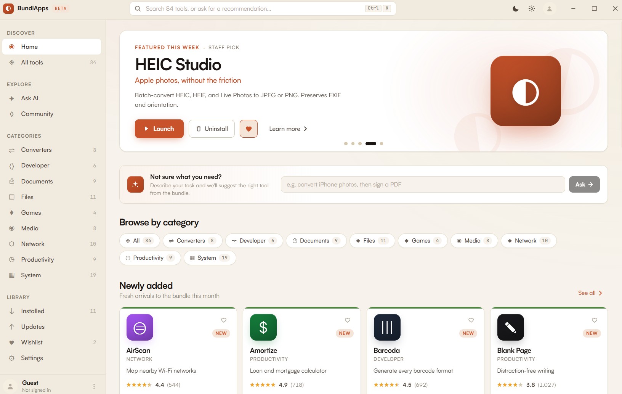Open Converters in the sidebar

tap(37, 150)
